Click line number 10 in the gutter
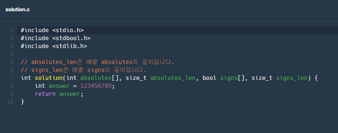Viewport: 338px width, 133px height. pyautogui.click(x=10, y=102)
